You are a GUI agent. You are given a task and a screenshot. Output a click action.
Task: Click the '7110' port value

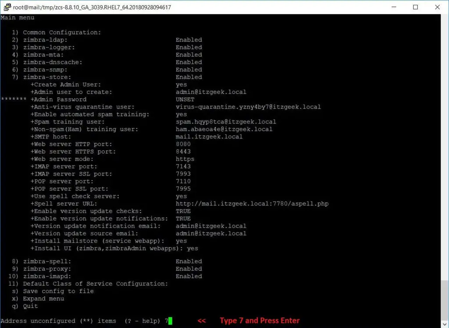tap(183, 181)
